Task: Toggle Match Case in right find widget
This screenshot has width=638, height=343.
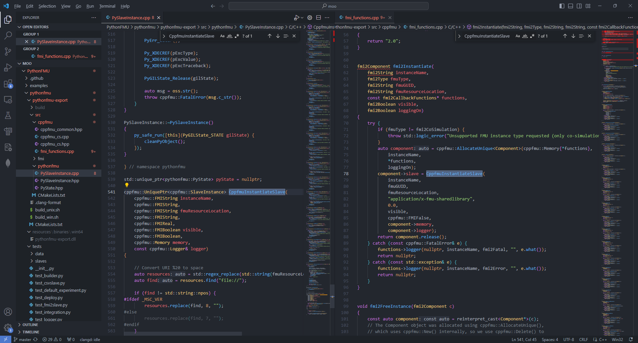Action: [x=518, y=36]
